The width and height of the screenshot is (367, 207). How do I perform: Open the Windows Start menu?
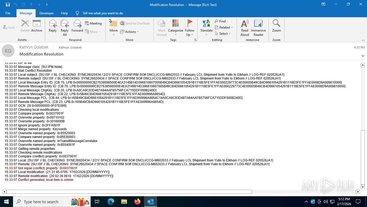pos(6,202)
